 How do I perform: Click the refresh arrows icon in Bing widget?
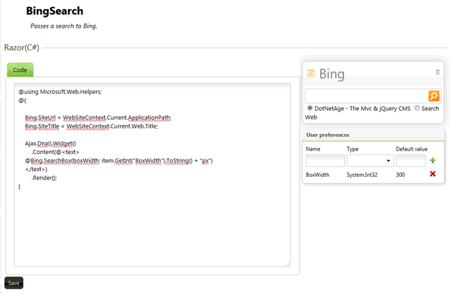438,72
